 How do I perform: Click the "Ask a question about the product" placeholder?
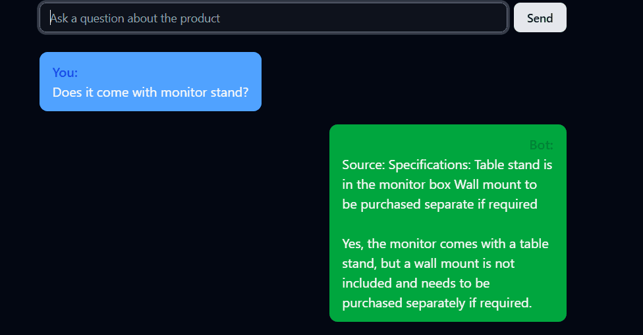(135, 18)
